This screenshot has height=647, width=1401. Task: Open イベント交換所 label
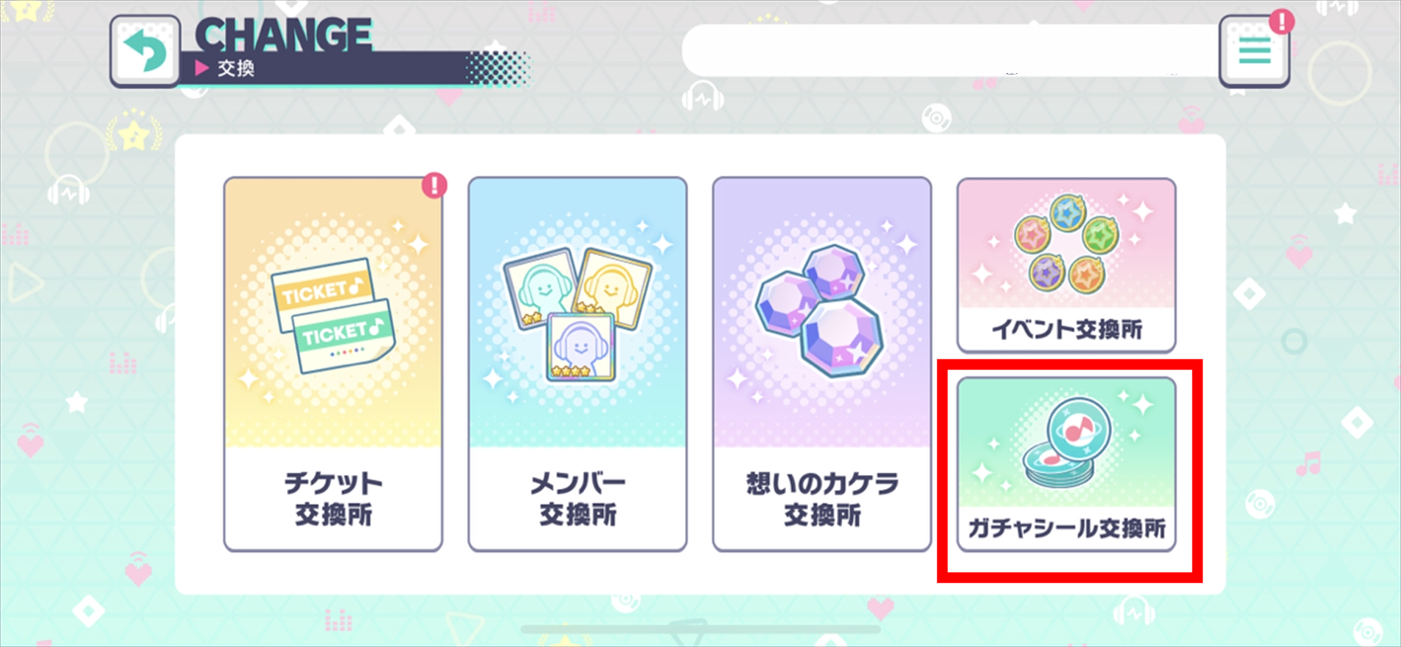coord(1066,329)
